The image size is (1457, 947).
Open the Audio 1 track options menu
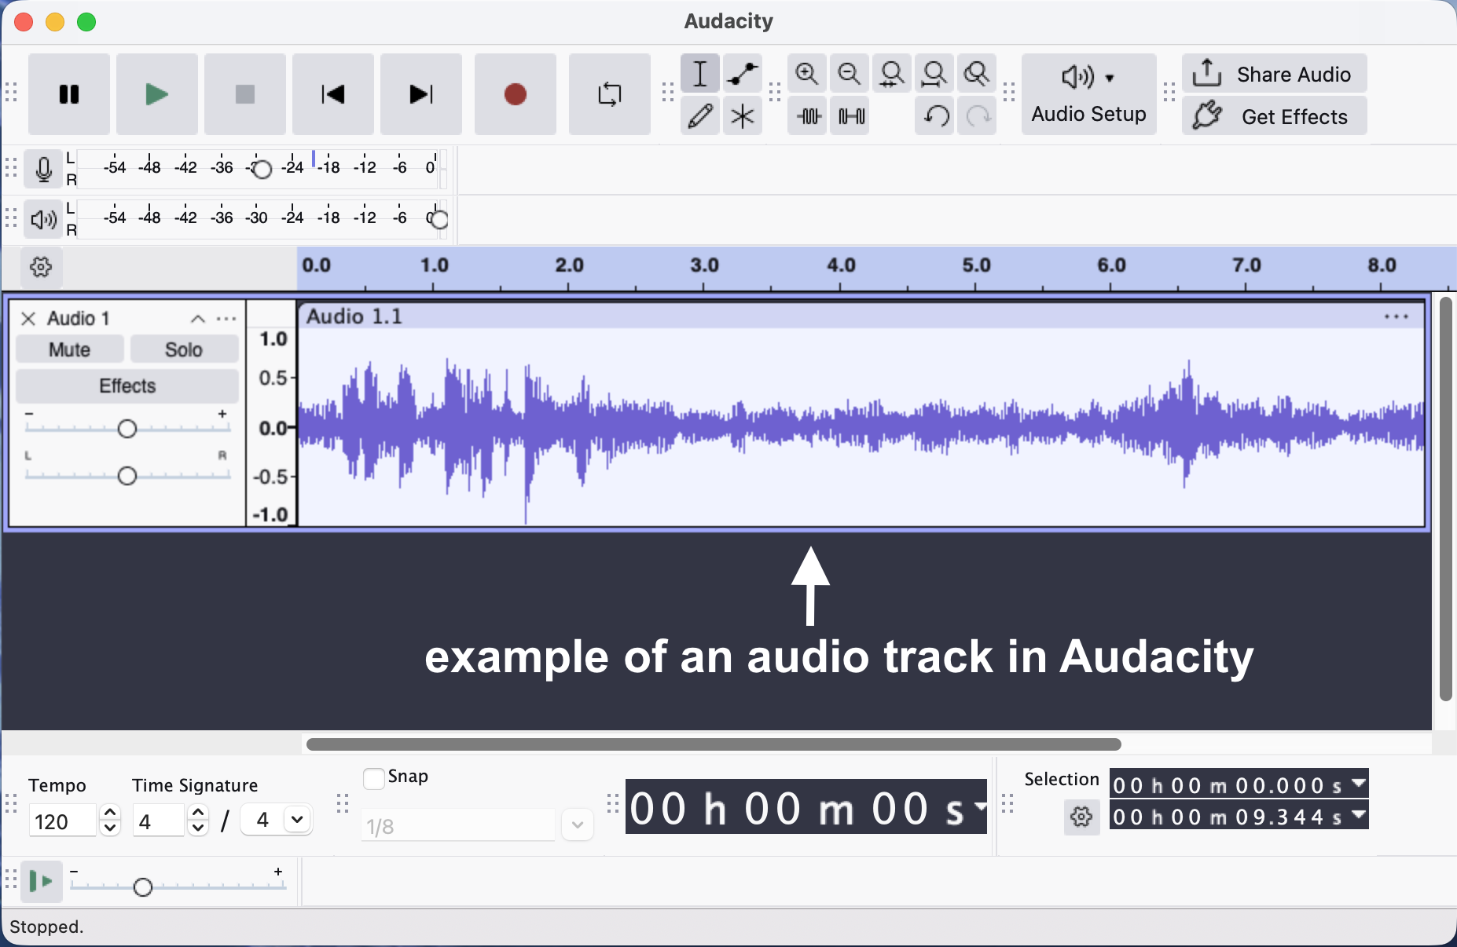226,318
